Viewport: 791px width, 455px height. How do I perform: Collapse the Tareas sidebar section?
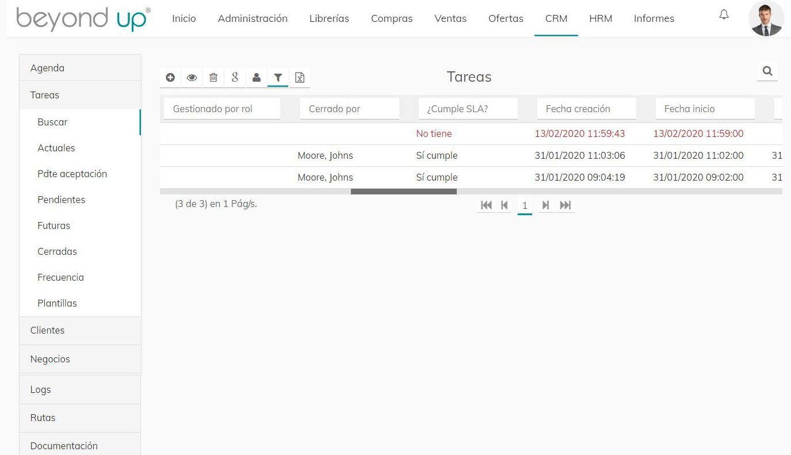pyautogui.click(x=80, y=95)
